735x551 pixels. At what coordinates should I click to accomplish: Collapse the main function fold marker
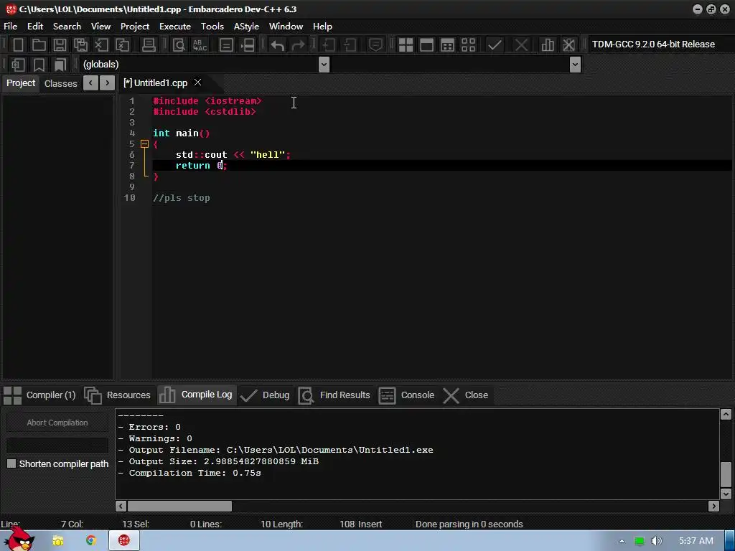coord(144,143)
